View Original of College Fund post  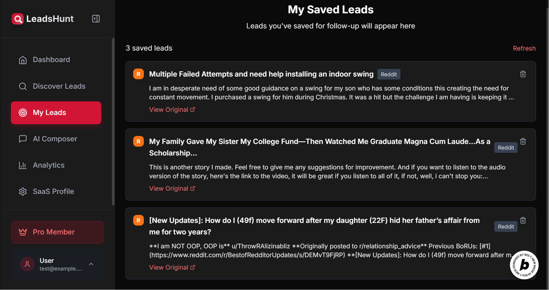pyautogui.click(x=172, y=189)
